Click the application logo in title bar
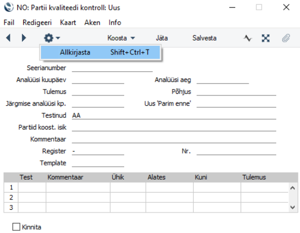Screen dimensions: 300x233 pos(9,8)
